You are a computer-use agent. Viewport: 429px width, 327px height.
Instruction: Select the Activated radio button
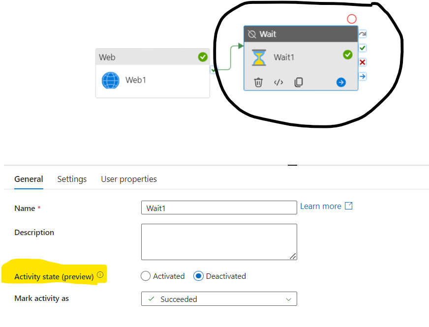click(x=146, y=276)
